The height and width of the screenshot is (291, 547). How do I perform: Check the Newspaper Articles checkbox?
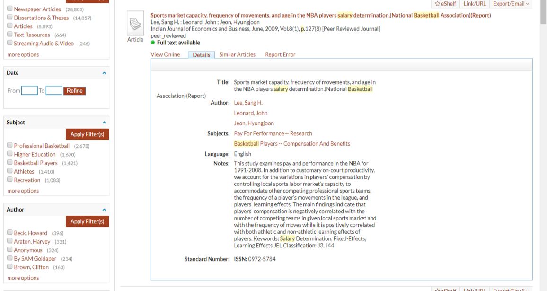(x=10, y=9)
